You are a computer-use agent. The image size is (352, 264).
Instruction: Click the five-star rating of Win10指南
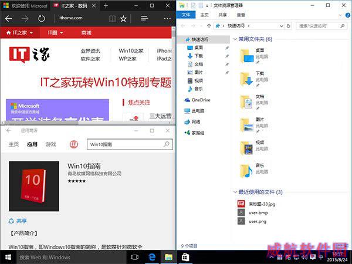click(x=76, y=181)
